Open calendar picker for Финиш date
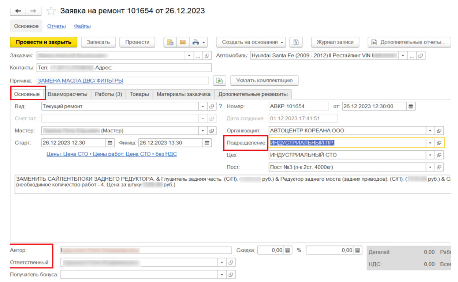The width and height of the screenshot is (458, 282). [207, 143]
